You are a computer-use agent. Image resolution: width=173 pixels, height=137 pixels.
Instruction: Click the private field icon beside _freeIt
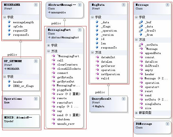tap(141, 31)
